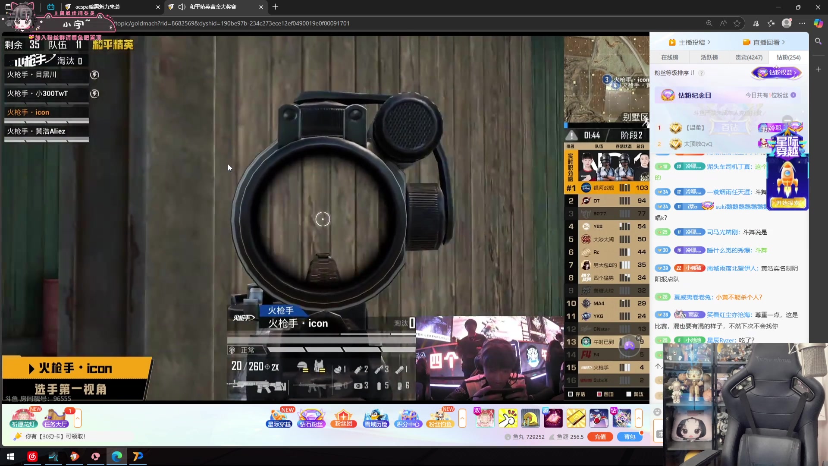The width and height of the screenshot is (828, 466).
Task: Click the 开始探索 rocket banner button
Action: 788,203
